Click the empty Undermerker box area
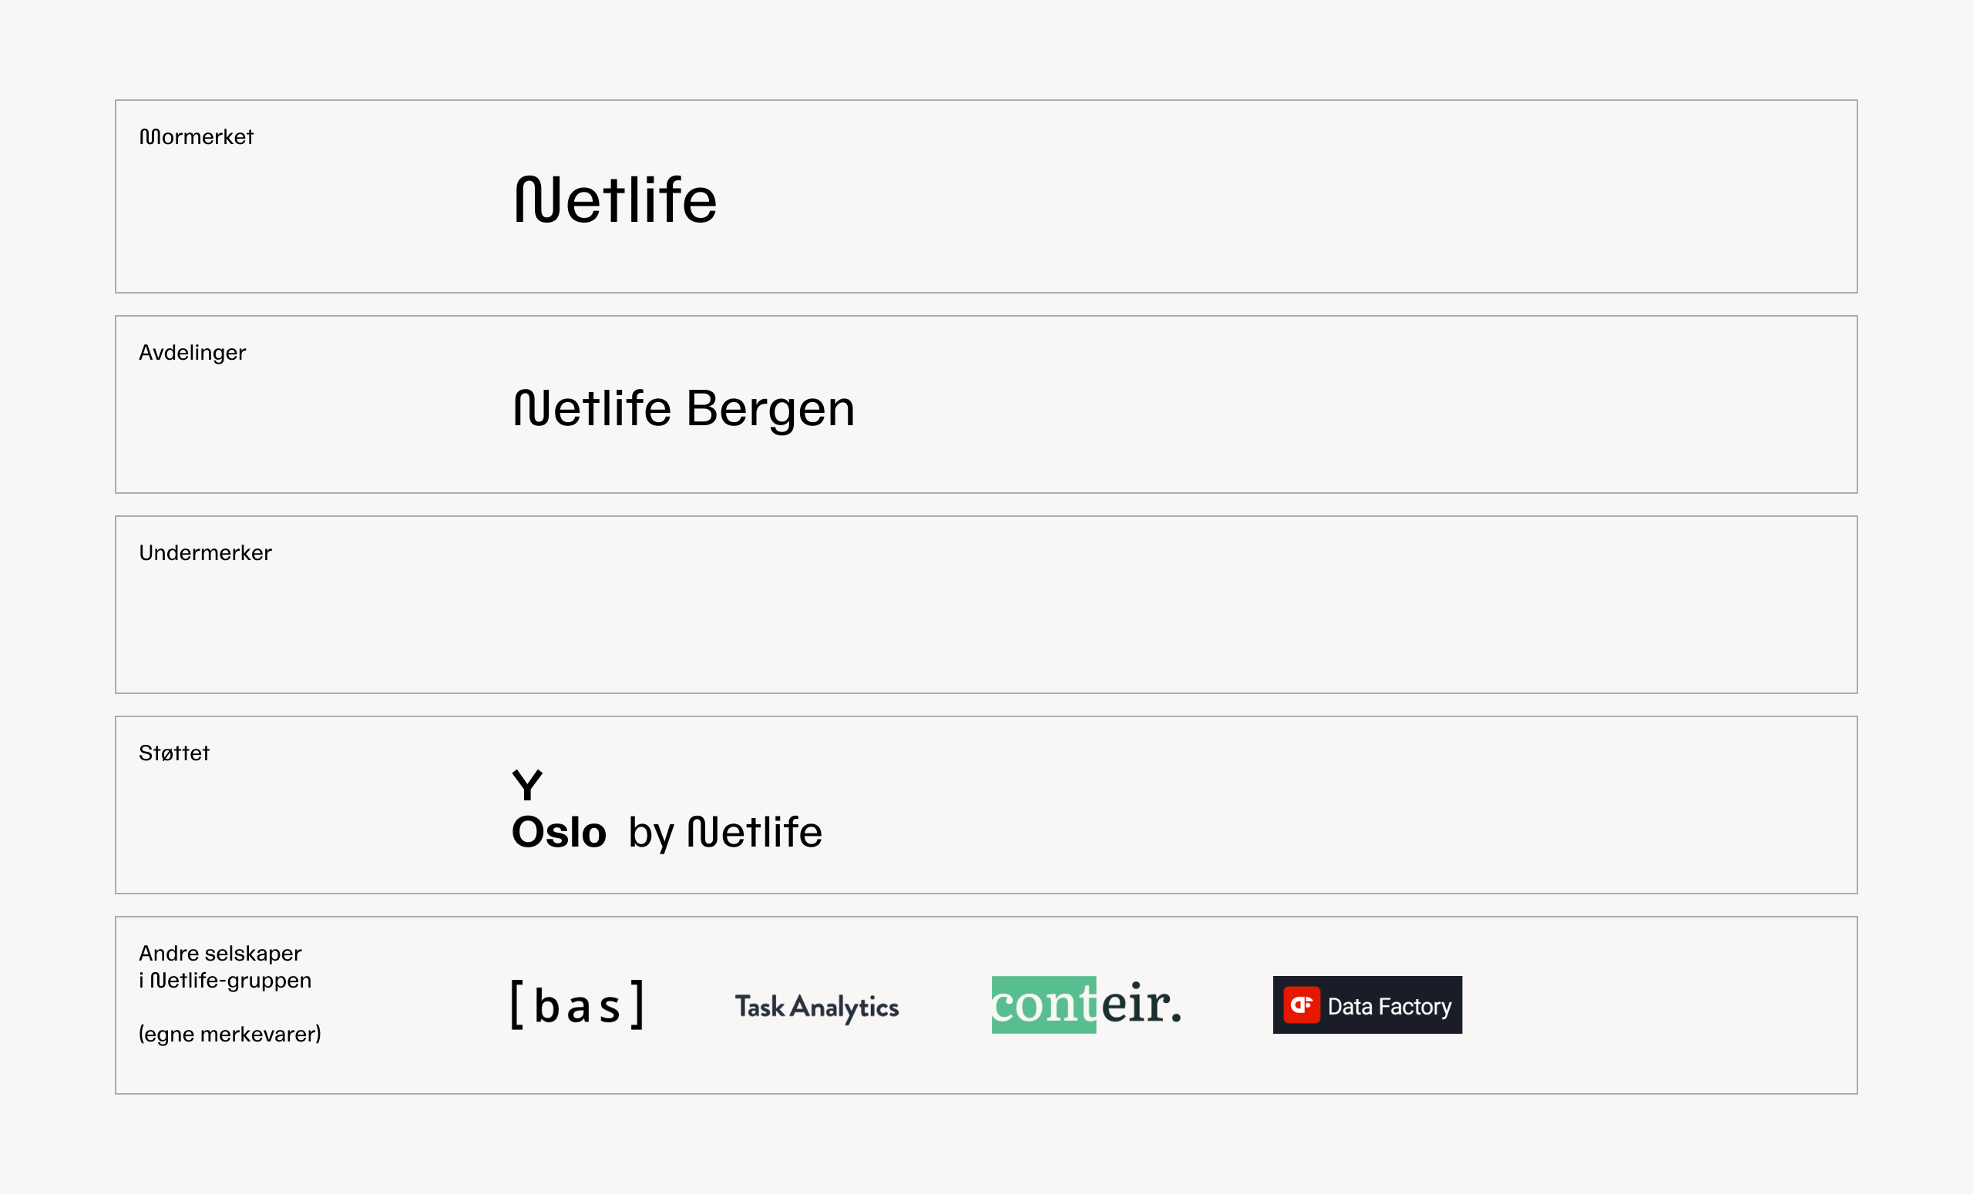The image size is (1973, 1194). click(986, 605)
